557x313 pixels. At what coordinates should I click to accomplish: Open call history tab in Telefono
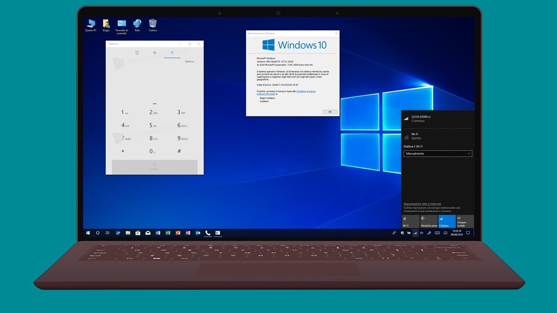pyautogui.click(x=137, y=53)
